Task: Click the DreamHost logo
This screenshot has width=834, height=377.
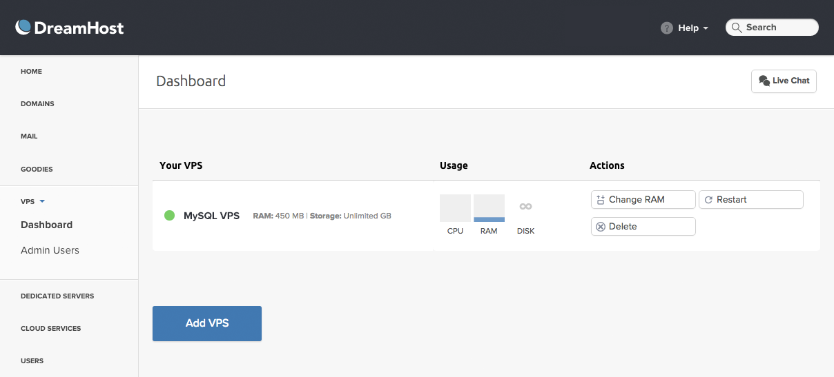Action: pos(70,28)
